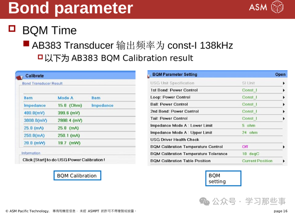Click the BQM Parameter Setting title
Viewport: 295px width, 213px height.
click(x=175, y=75)
